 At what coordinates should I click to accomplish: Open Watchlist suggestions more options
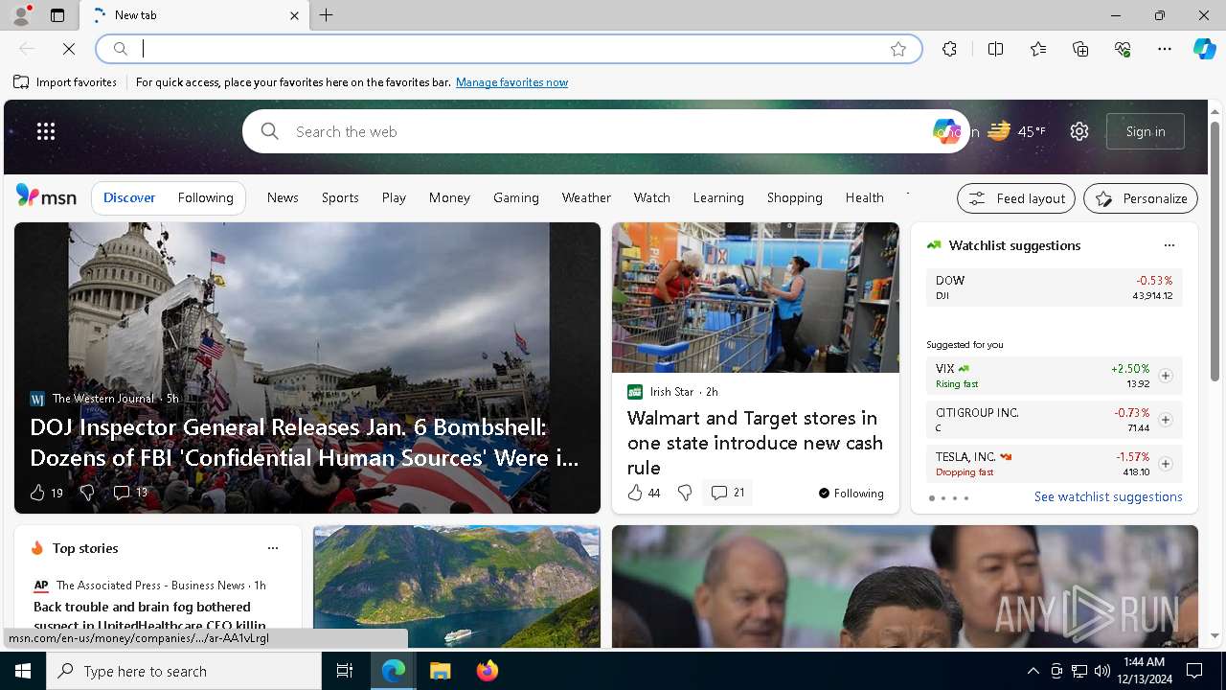pos(1169,245)
